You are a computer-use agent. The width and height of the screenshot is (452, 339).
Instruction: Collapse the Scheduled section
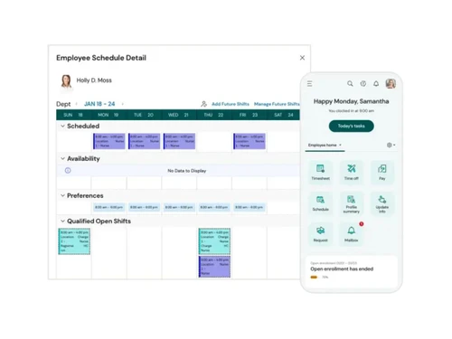[x=62, y=126]
